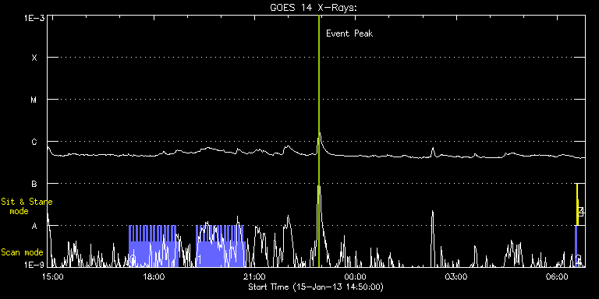Click the X flare class axis label
This screenshot has width=599, height=299.
click(34, 58)
